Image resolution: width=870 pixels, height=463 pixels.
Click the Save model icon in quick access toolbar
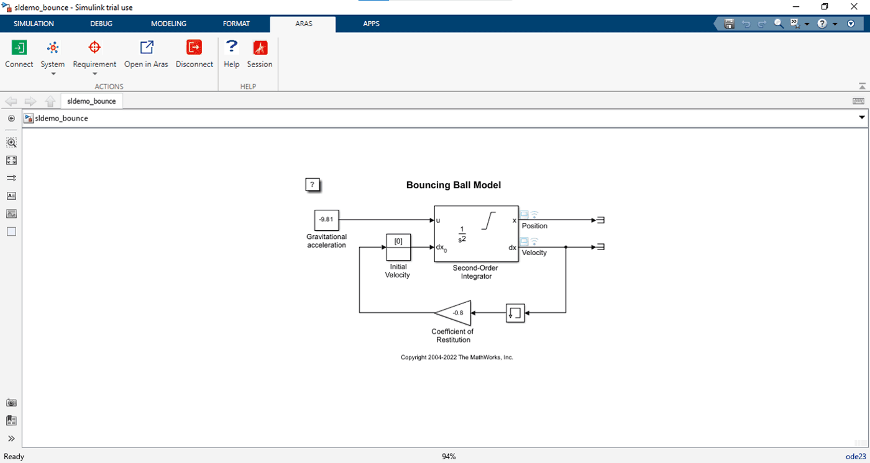[x=729, y=23]
